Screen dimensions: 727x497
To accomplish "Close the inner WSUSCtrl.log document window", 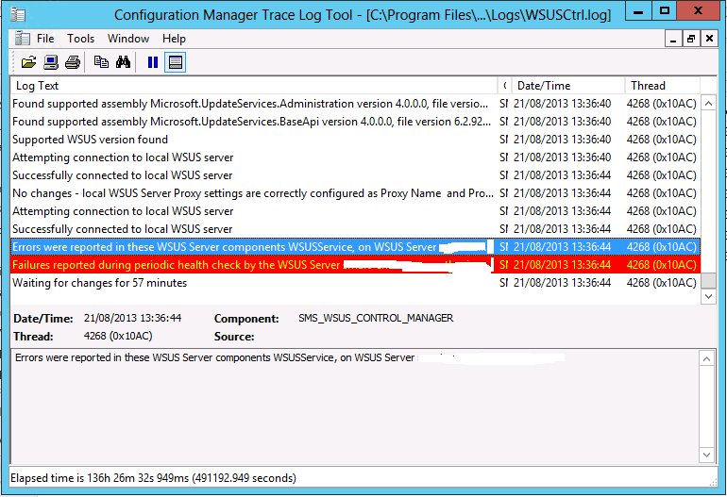I will (709, 39).
